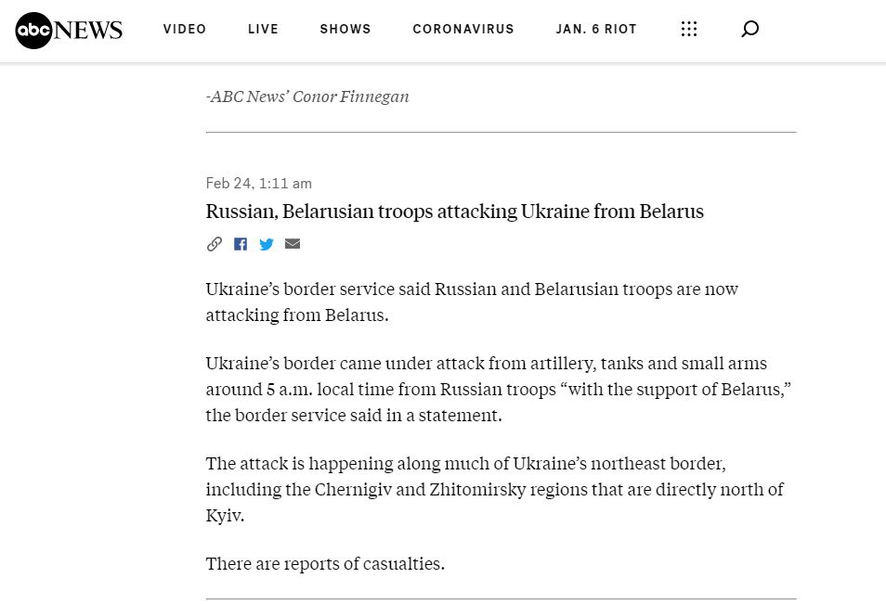886x604 pixels.
Task: Share the post via email icon
Action: (293, 243)
